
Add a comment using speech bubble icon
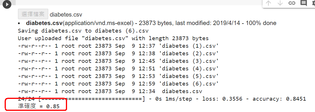pyautogui.click(x=304, y=3)
